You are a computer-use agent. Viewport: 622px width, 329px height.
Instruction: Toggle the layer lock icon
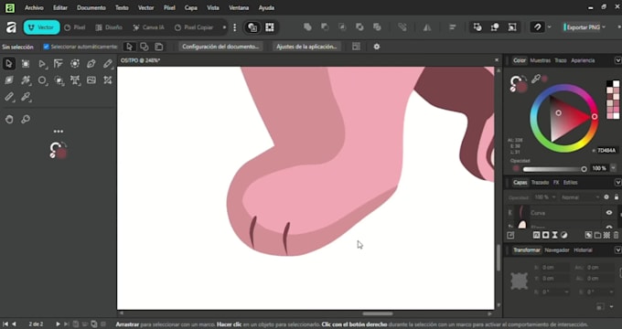point(616,197)
